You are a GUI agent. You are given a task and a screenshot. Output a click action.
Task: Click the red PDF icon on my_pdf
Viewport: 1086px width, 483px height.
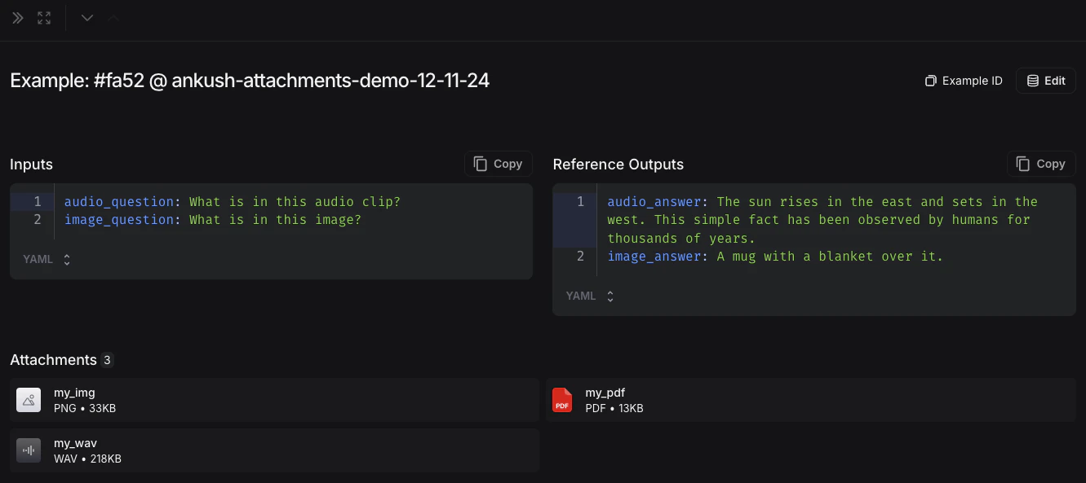tap(561, 400)
